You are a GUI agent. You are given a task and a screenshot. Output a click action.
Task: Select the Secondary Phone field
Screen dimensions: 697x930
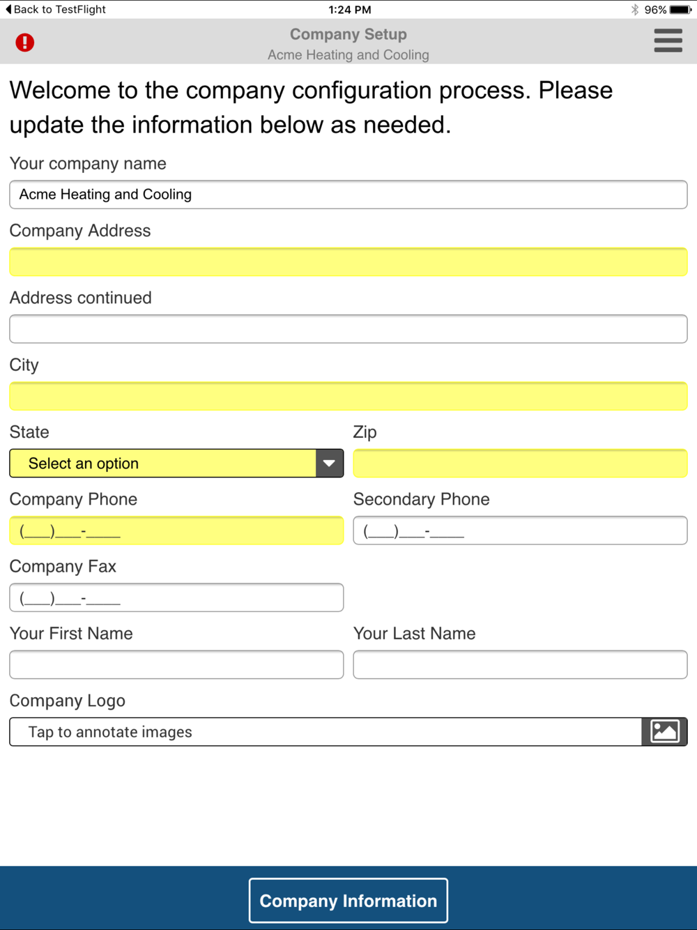tap(520, 531)
